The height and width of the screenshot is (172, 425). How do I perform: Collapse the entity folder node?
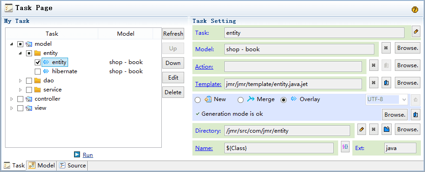click(x=20, y=53)
